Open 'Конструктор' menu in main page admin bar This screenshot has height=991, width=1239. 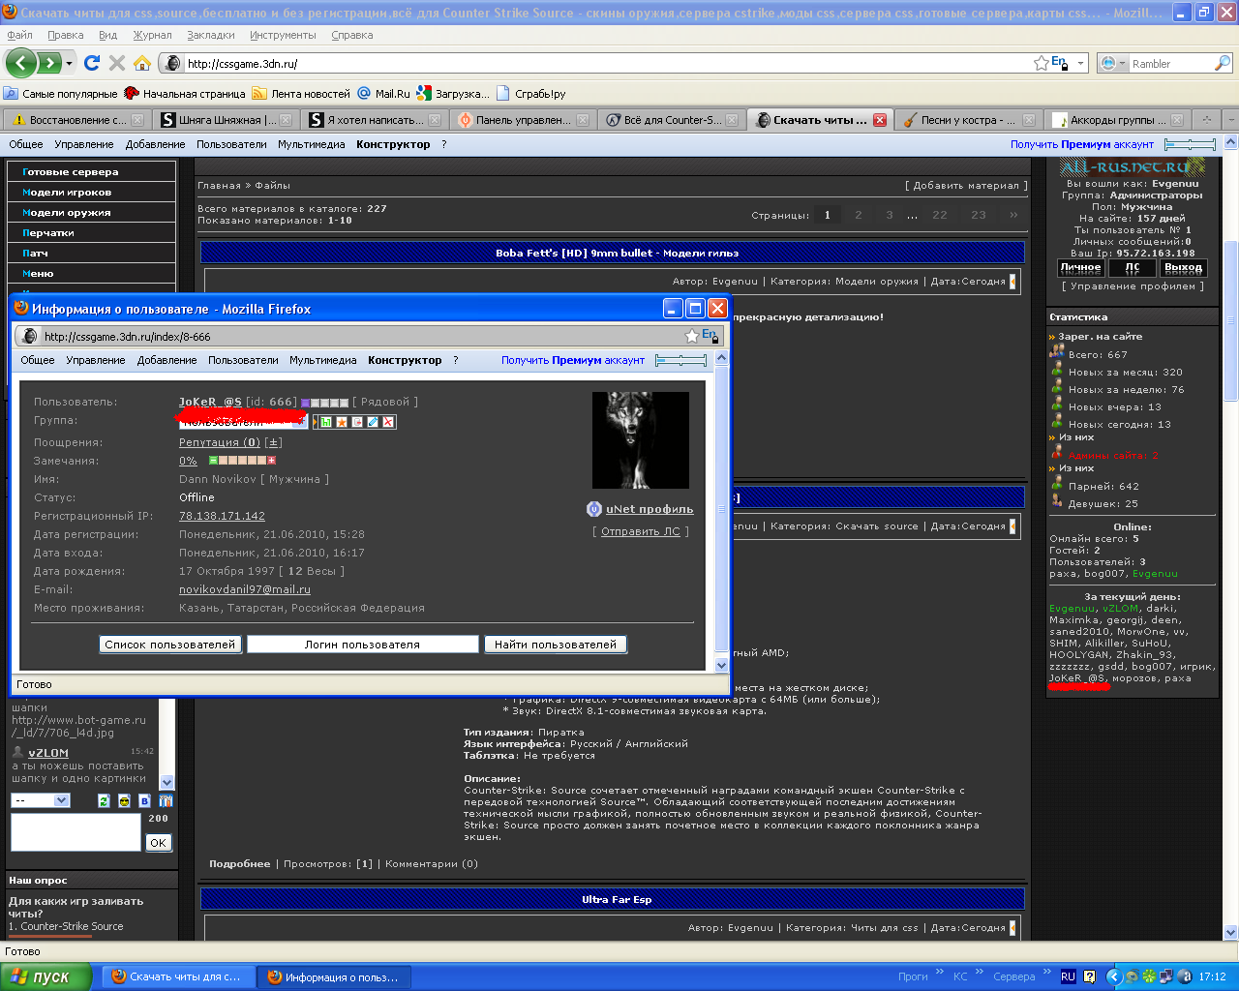393,144
